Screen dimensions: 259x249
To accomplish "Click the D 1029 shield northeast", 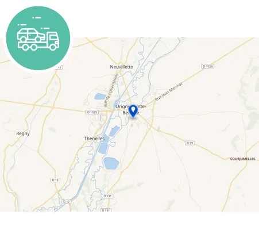I will 208,66.
